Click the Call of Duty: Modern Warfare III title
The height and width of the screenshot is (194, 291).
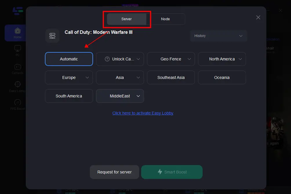[99, 32]
